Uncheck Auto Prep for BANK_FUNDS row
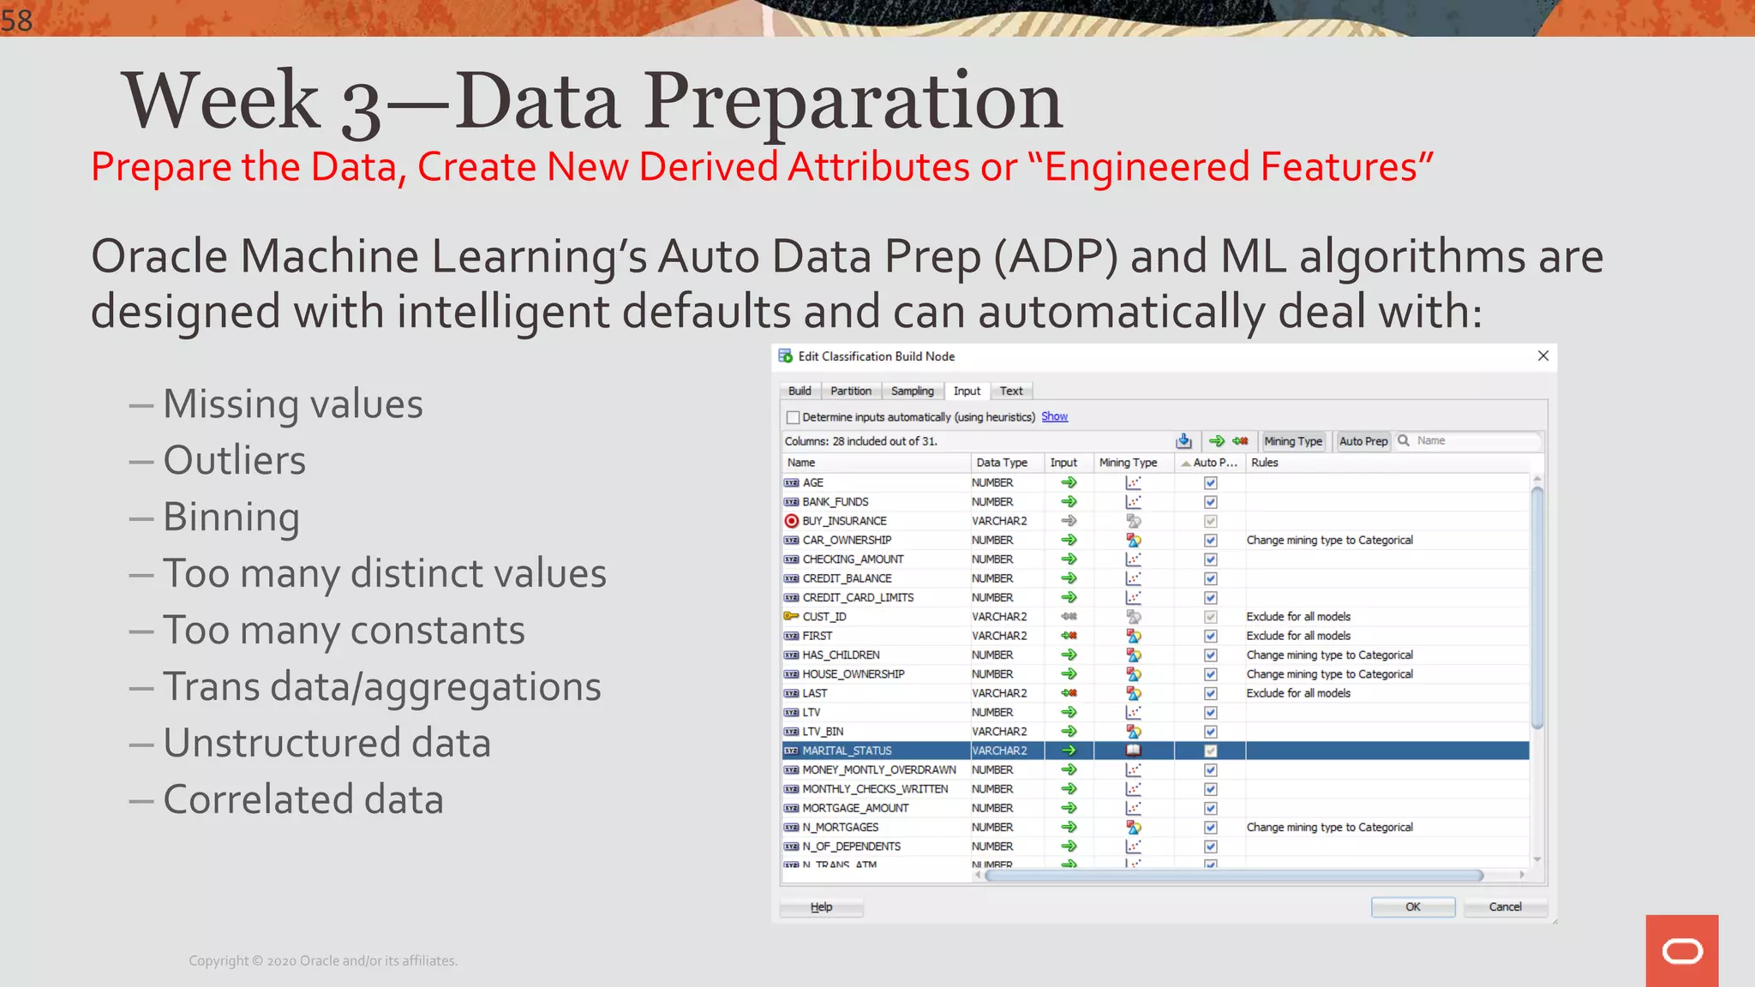 [x=1210, y=502]
